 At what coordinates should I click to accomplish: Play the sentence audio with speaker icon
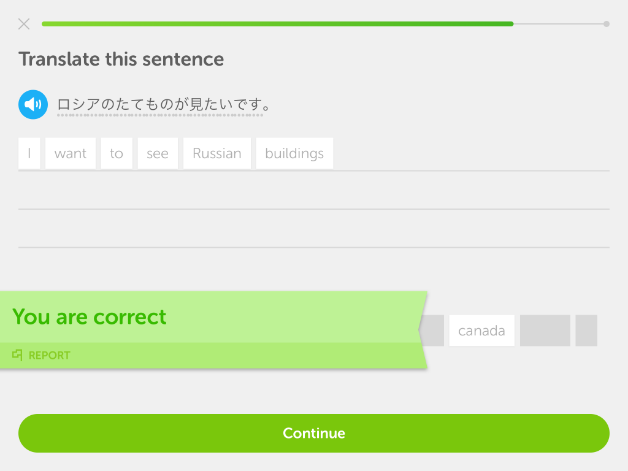33,104
